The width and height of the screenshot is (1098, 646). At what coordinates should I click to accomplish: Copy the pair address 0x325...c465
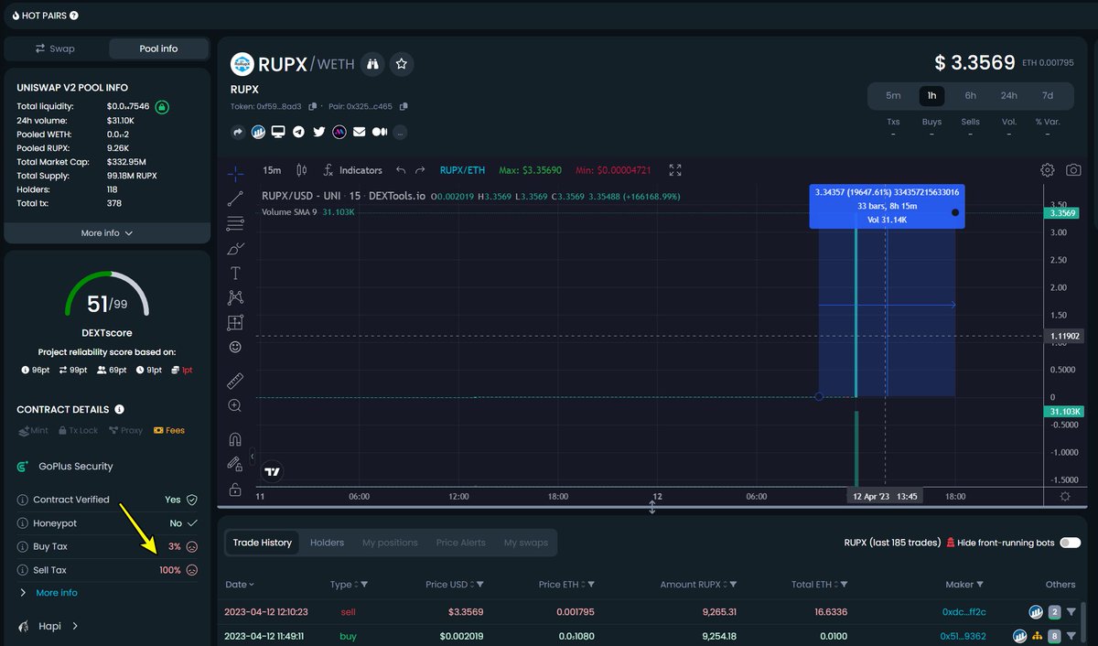(x=404, y=107)
